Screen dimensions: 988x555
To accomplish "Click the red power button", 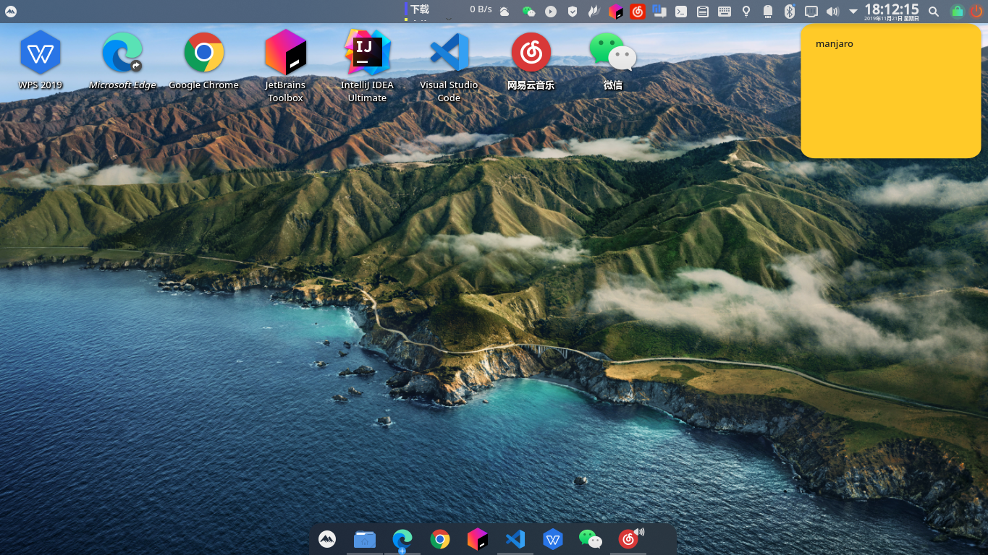I will point(976,12).
